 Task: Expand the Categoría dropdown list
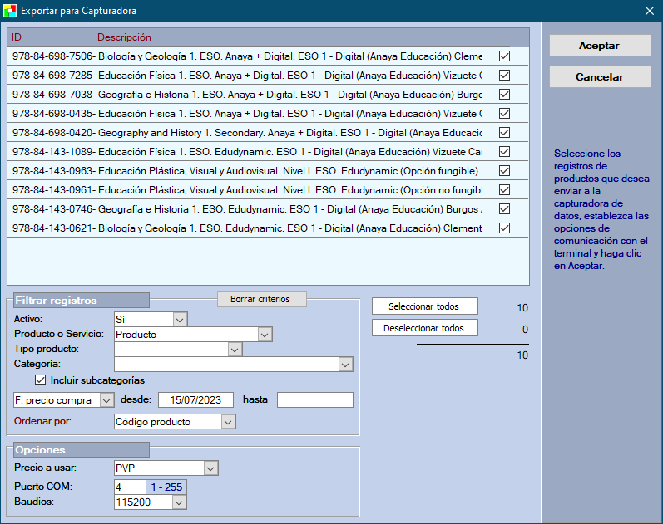click(x=346, y=365)
